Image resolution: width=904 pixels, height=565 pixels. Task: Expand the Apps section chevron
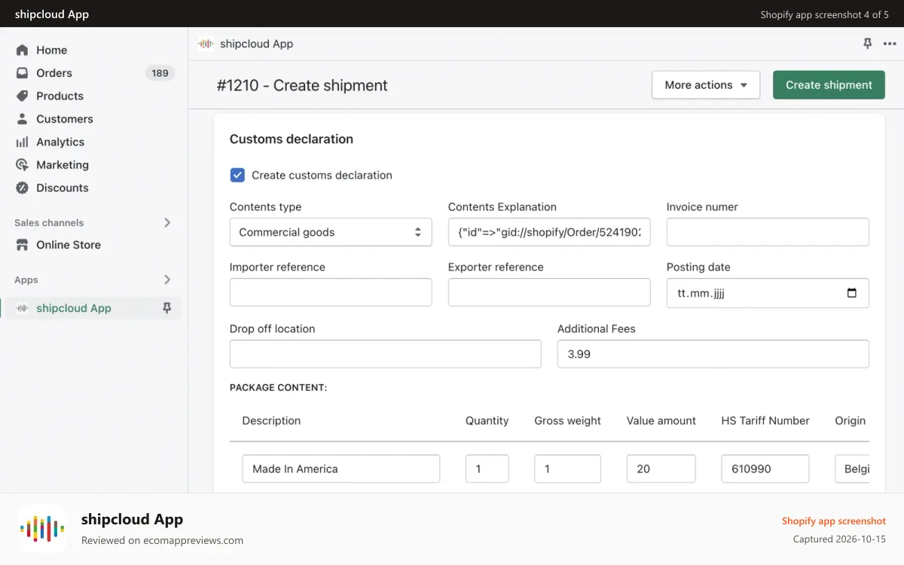click(167, 279)
